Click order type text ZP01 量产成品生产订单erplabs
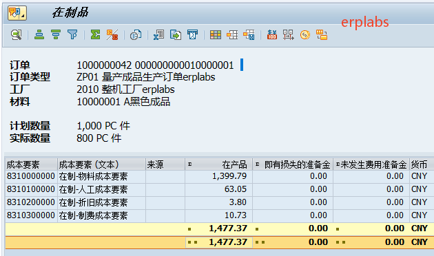434x256 pixels. coord(146,77)
